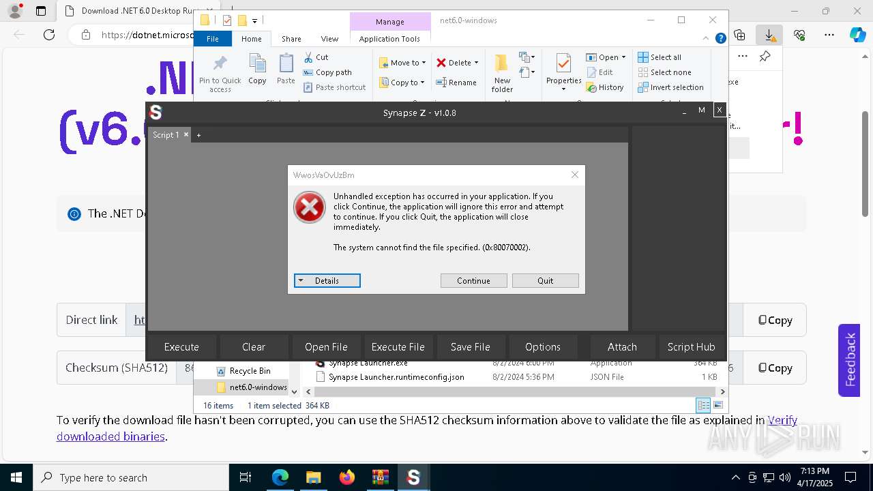The height and width of the screenshot is (491, 873).
Task: Open File Explorer from the taskbar
Action: click(313, 477)
